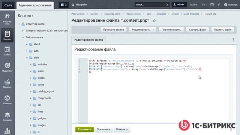Go to page_templates breadcrumb

192,14
